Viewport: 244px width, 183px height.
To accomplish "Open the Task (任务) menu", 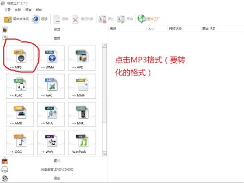I will (7, 10).
